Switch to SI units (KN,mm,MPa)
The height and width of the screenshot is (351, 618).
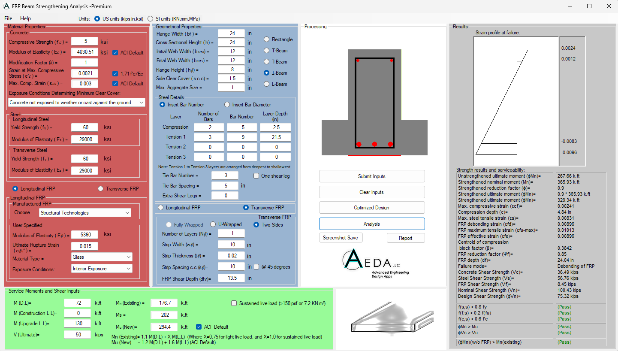pyautogui.click(x=151, y=19)
